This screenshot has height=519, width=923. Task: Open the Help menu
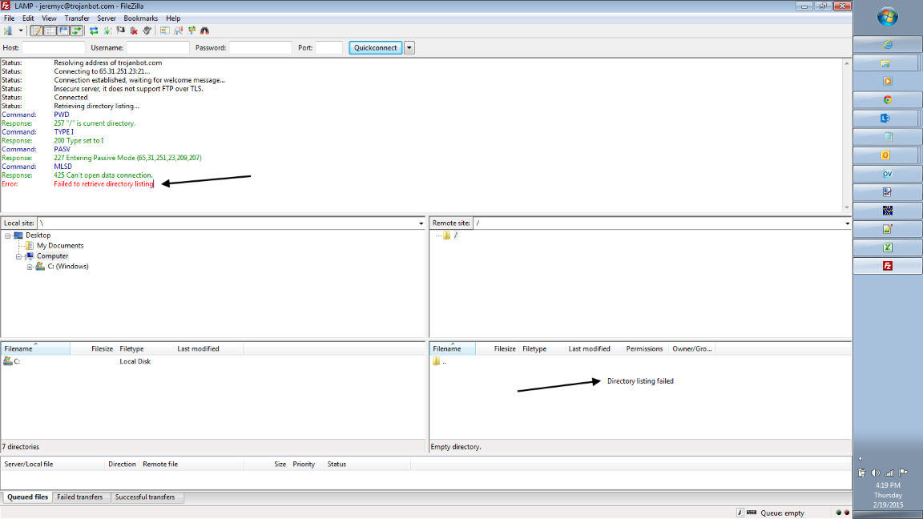pyautogui.click(x=173, y=18)
